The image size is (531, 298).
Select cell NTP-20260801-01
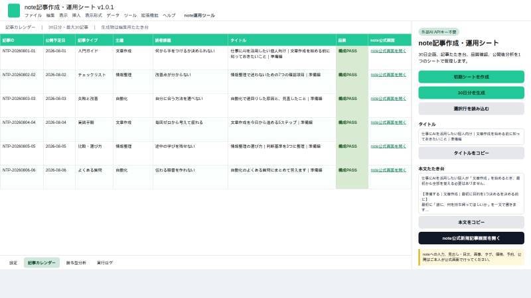pos(22,58)
